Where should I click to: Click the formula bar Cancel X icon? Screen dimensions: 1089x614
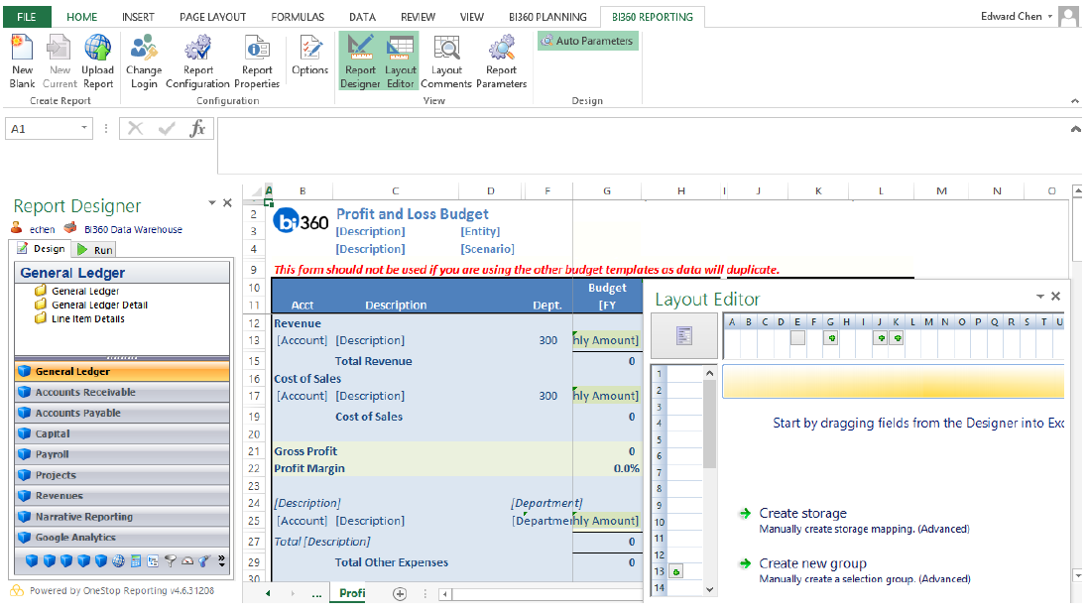click(x=136, y=129)
